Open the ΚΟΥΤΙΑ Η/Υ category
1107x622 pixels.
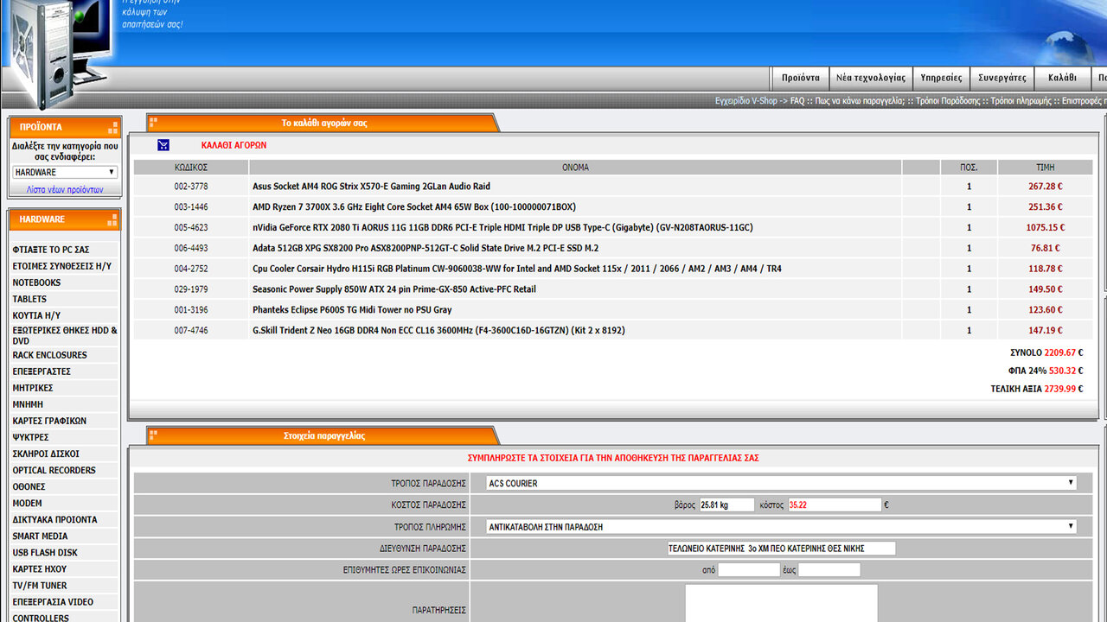[x=36, y=315]
